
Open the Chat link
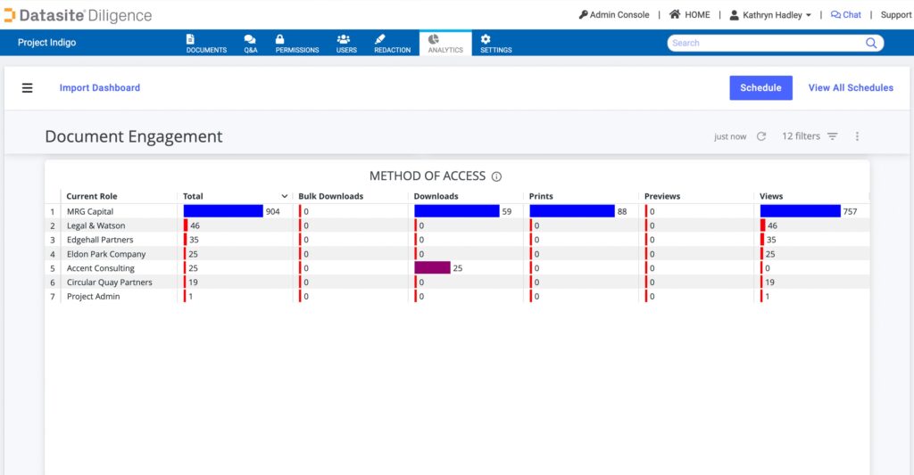[846, 15]
